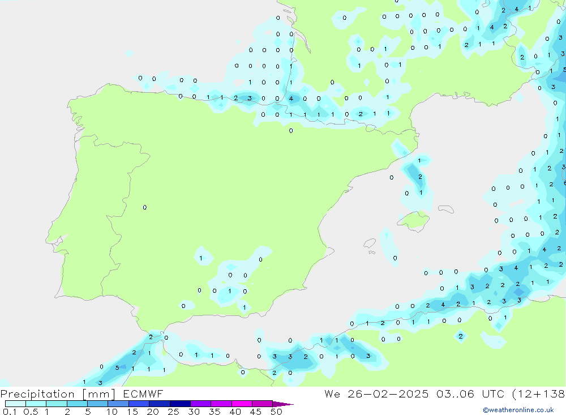Click the 40–45 mm magenta swatch
Viewport: 566px width, 415px height.
(x=242, y=404)
